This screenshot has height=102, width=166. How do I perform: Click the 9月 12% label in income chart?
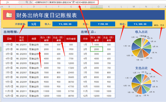point(140,60)
